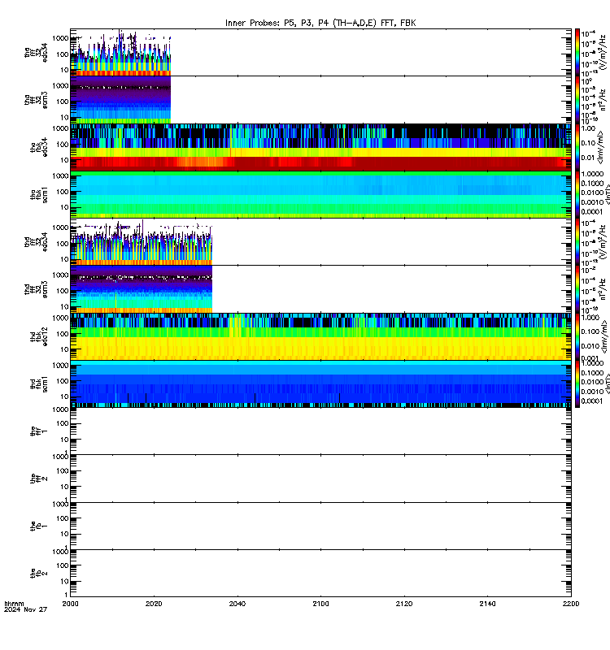Click the tha fbk scm1 panel label
Screen dimensions: 610x650
(x=39, y=195)
